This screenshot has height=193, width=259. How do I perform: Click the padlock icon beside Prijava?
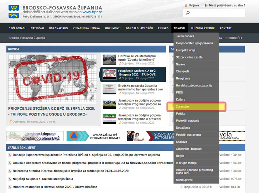click(x=186, y=5)
